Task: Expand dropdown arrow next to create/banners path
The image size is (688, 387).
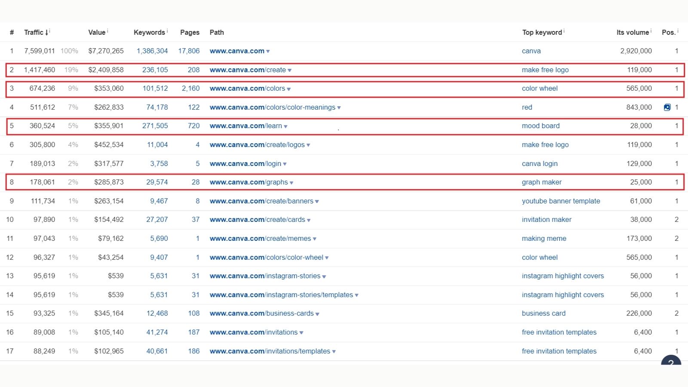Action: coord(317,202)
